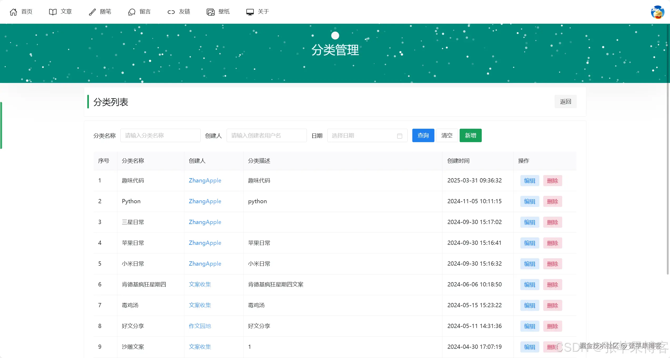Delete the 苹果日常 category row
670x358 pixels.
tap(553, 243)
